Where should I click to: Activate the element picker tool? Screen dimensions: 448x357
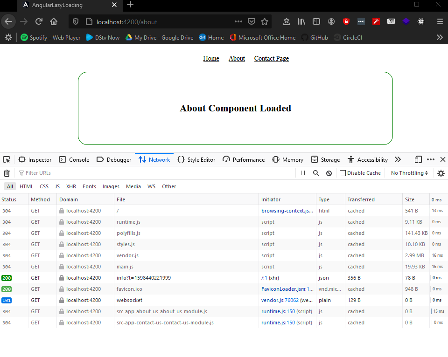6,159
